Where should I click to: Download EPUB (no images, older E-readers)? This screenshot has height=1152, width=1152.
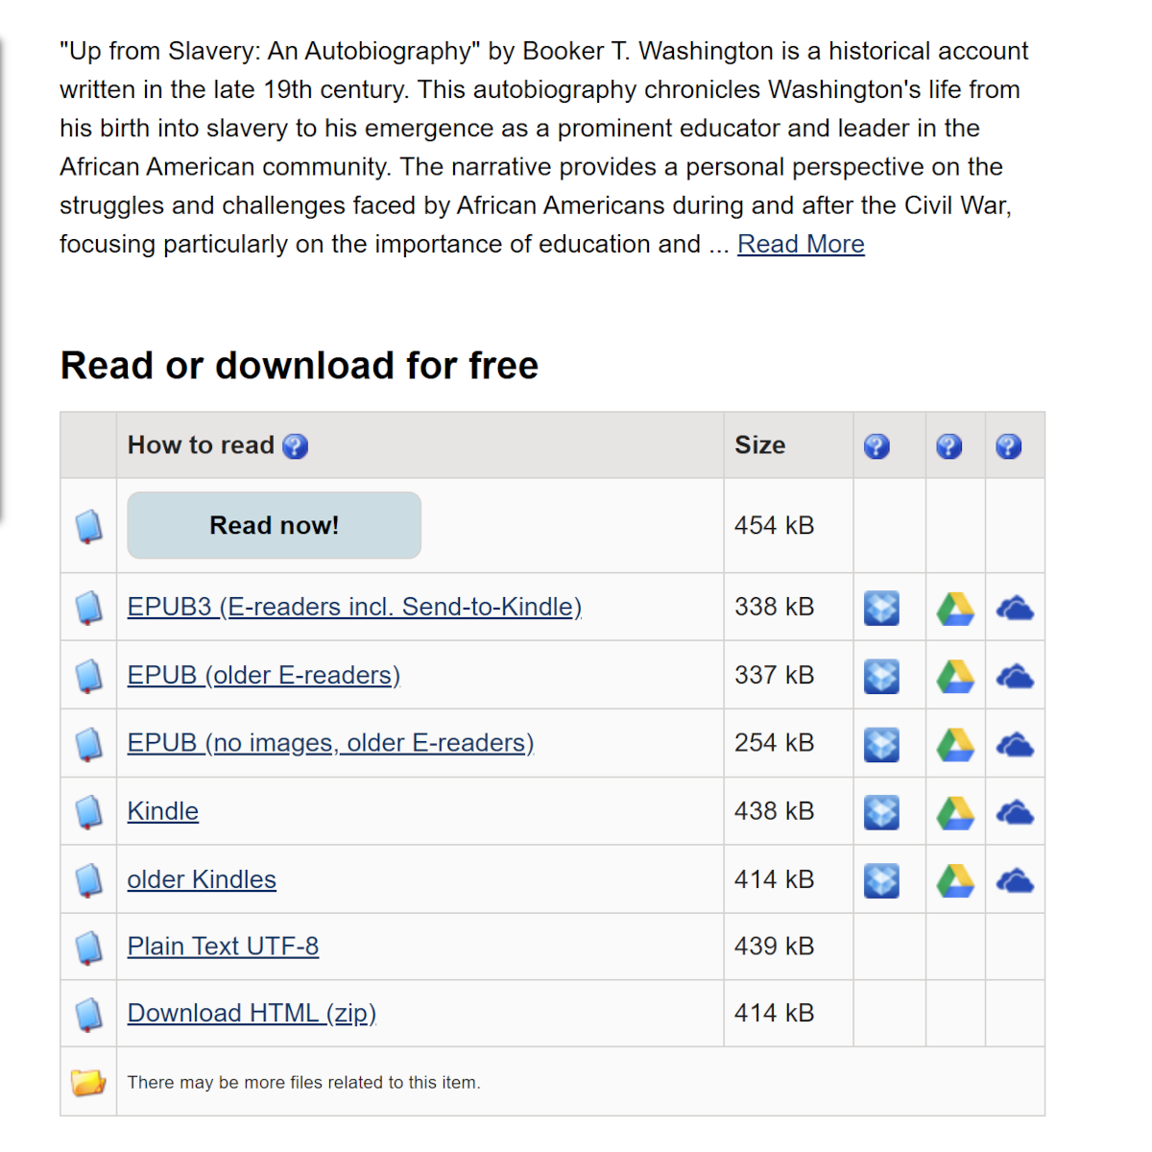click(x=330, y=743)
